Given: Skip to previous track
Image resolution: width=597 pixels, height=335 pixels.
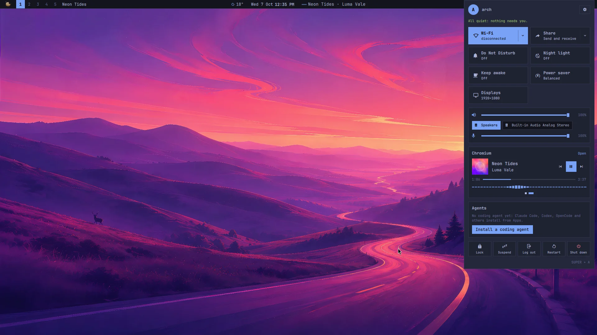Looking at the screenshot, I should (560, 167).
